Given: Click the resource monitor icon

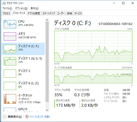Looking at the screenshot, I should (x=27, y=116).
